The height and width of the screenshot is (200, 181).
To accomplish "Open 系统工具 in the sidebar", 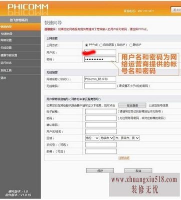I will 20,70.
